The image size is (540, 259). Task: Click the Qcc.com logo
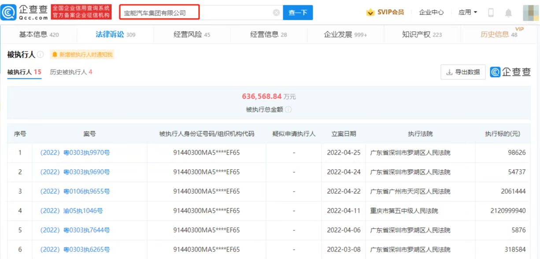click(x=24, y=12)
